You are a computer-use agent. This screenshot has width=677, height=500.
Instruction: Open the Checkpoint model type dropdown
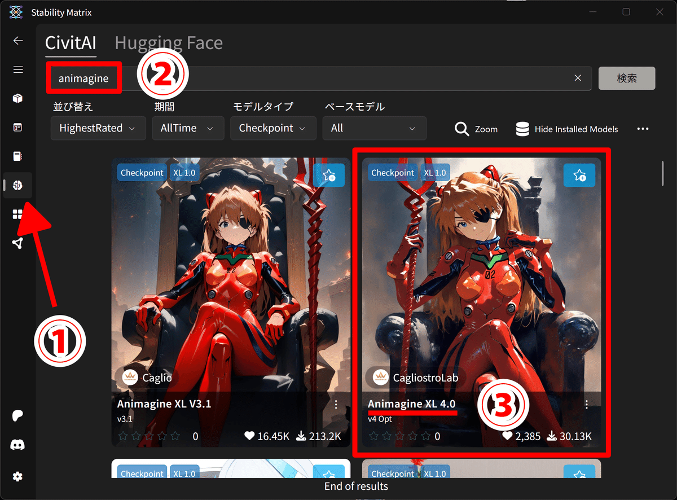(x=273, y=128)
